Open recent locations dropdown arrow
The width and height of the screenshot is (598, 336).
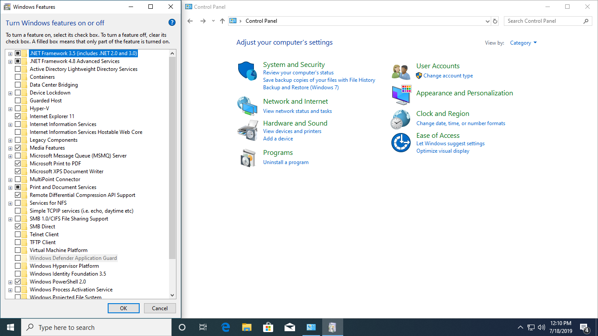pyautogui.click(x=213, y=21)
